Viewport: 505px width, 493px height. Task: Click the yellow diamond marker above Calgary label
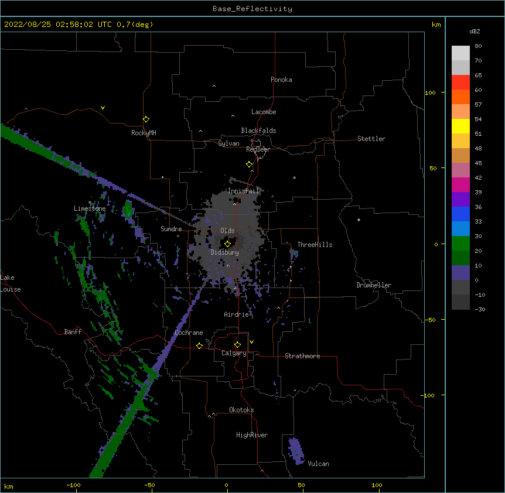click(237, 345)
